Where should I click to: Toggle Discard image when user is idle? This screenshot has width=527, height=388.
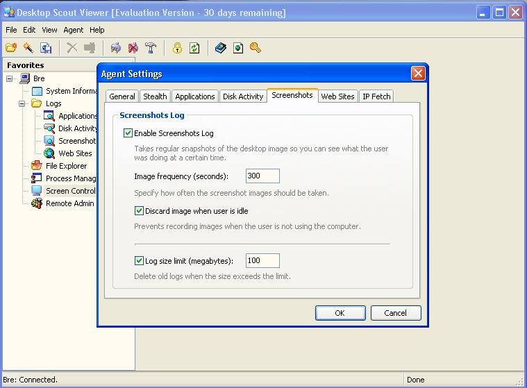click(x=139, y=211)
